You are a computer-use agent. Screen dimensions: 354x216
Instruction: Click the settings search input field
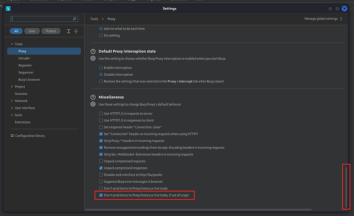coord(44,19)
